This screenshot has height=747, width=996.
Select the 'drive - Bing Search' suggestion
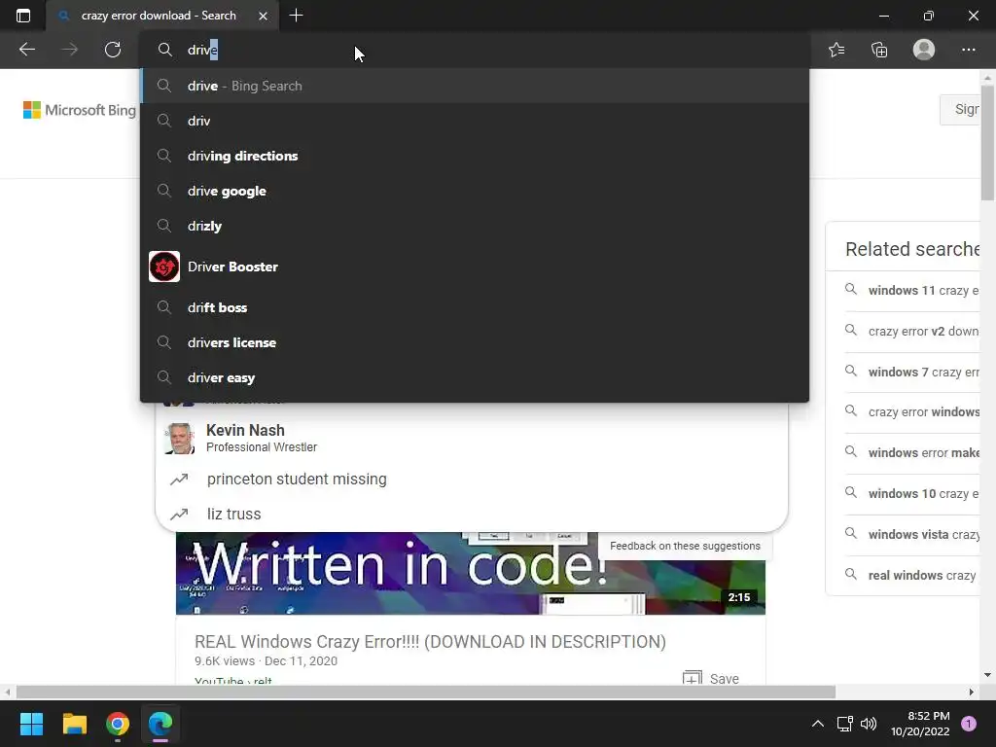[x=475, y=86]
